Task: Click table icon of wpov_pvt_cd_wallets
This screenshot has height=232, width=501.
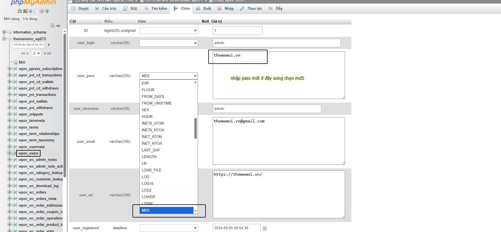Action: 15,82
